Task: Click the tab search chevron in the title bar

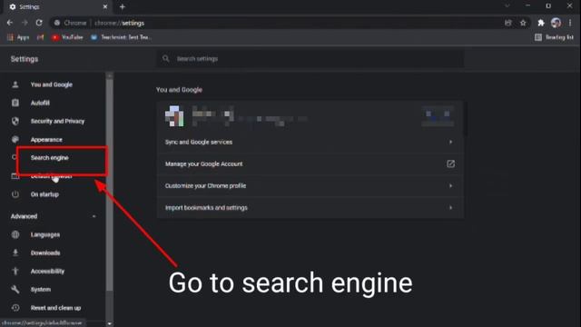Action: coord(507,6)
